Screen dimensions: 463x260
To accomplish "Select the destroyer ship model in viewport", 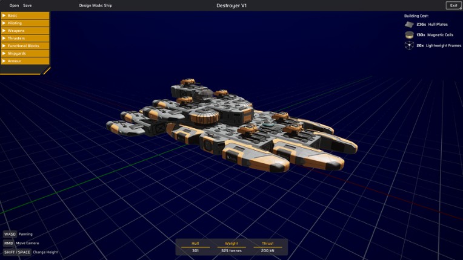I will point(230,124).
